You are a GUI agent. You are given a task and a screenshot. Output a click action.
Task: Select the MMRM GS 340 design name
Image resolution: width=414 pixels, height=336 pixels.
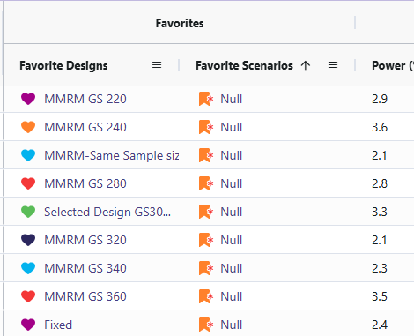click(x=85, y=268)
